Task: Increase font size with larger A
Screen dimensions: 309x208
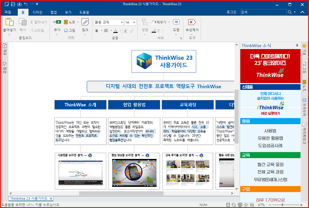Action: 126,31
